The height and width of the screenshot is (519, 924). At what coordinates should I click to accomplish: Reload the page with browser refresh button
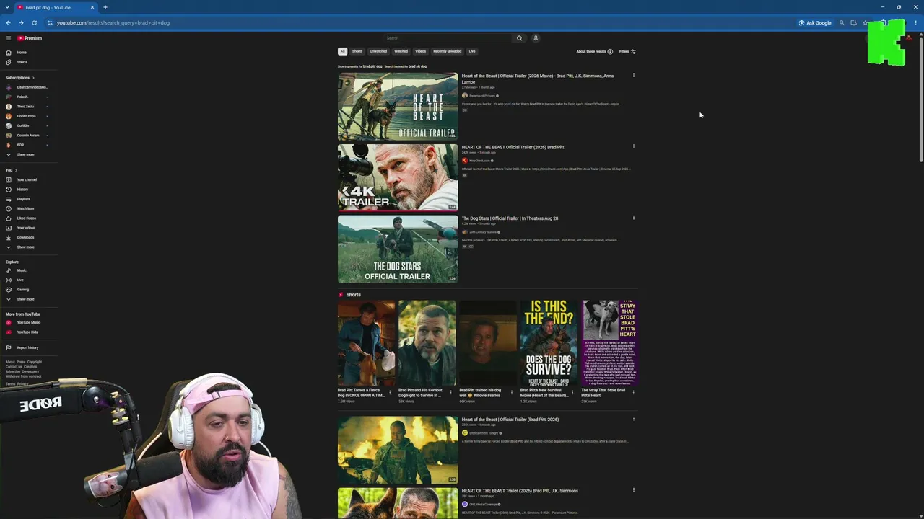point(34,23)
